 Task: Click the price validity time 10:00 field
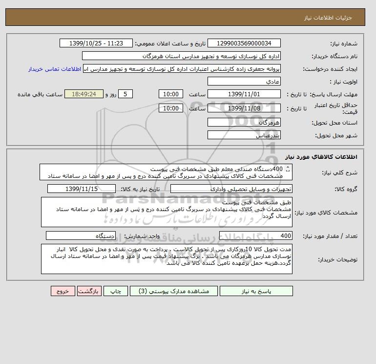(x=171, y=108)
